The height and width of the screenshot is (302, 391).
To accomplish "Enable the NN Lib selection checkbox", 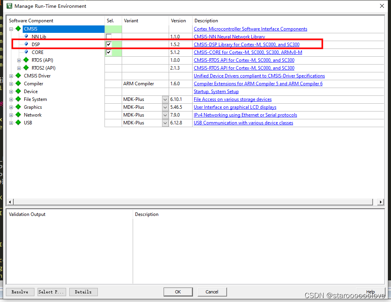I will (108, 36).
